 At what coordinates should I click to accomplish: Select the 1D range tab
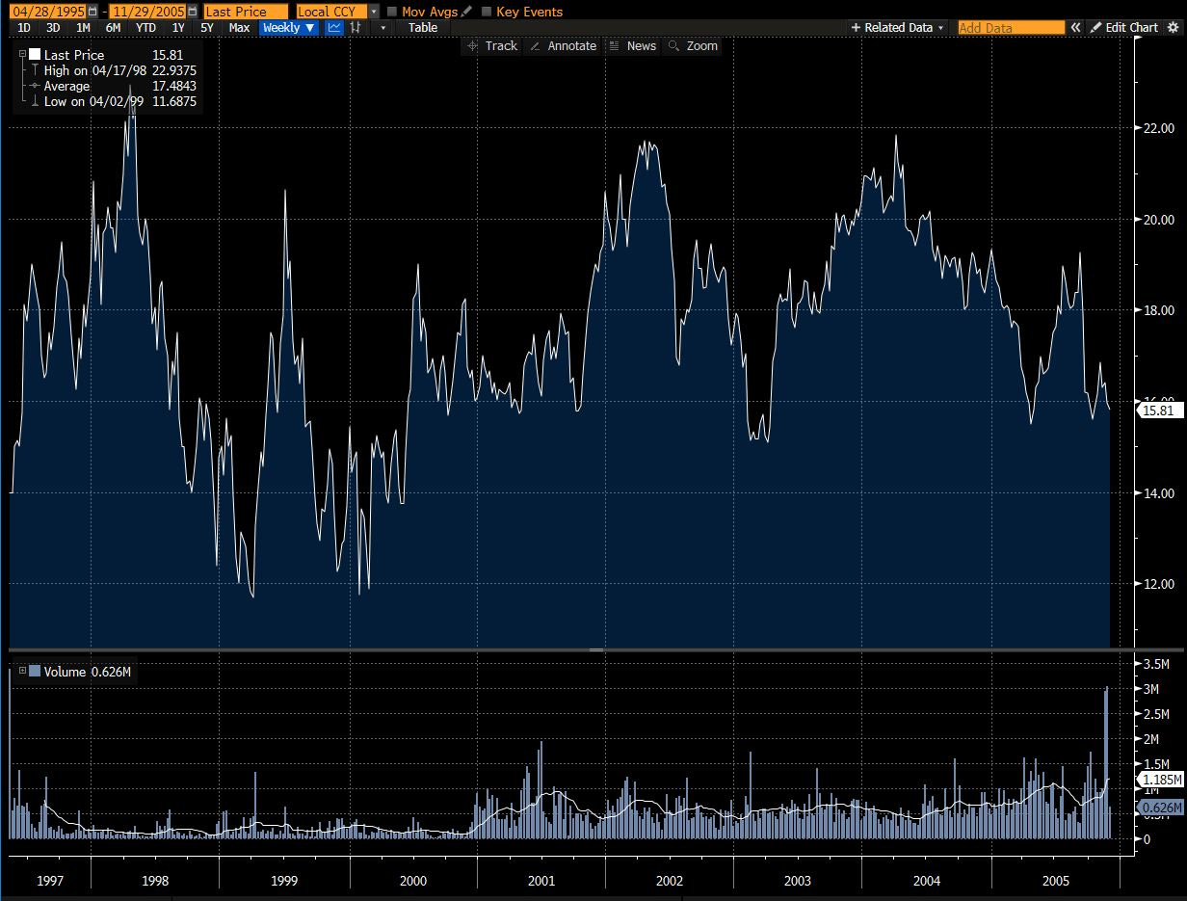tap(25, 28)
